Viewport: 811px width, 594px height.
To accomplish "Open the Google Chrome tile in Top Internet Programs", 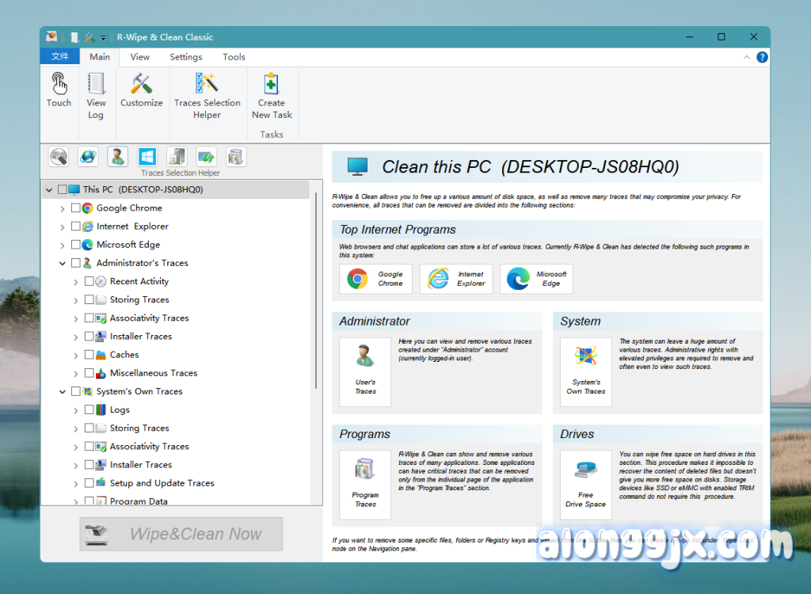I will [376, 279].
